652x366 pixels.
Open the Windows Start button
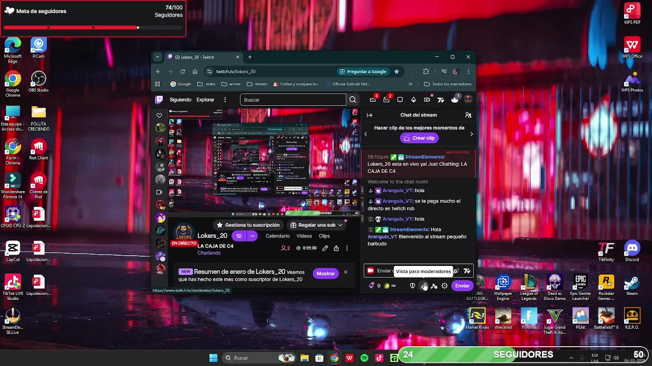(x=213, y=358)
